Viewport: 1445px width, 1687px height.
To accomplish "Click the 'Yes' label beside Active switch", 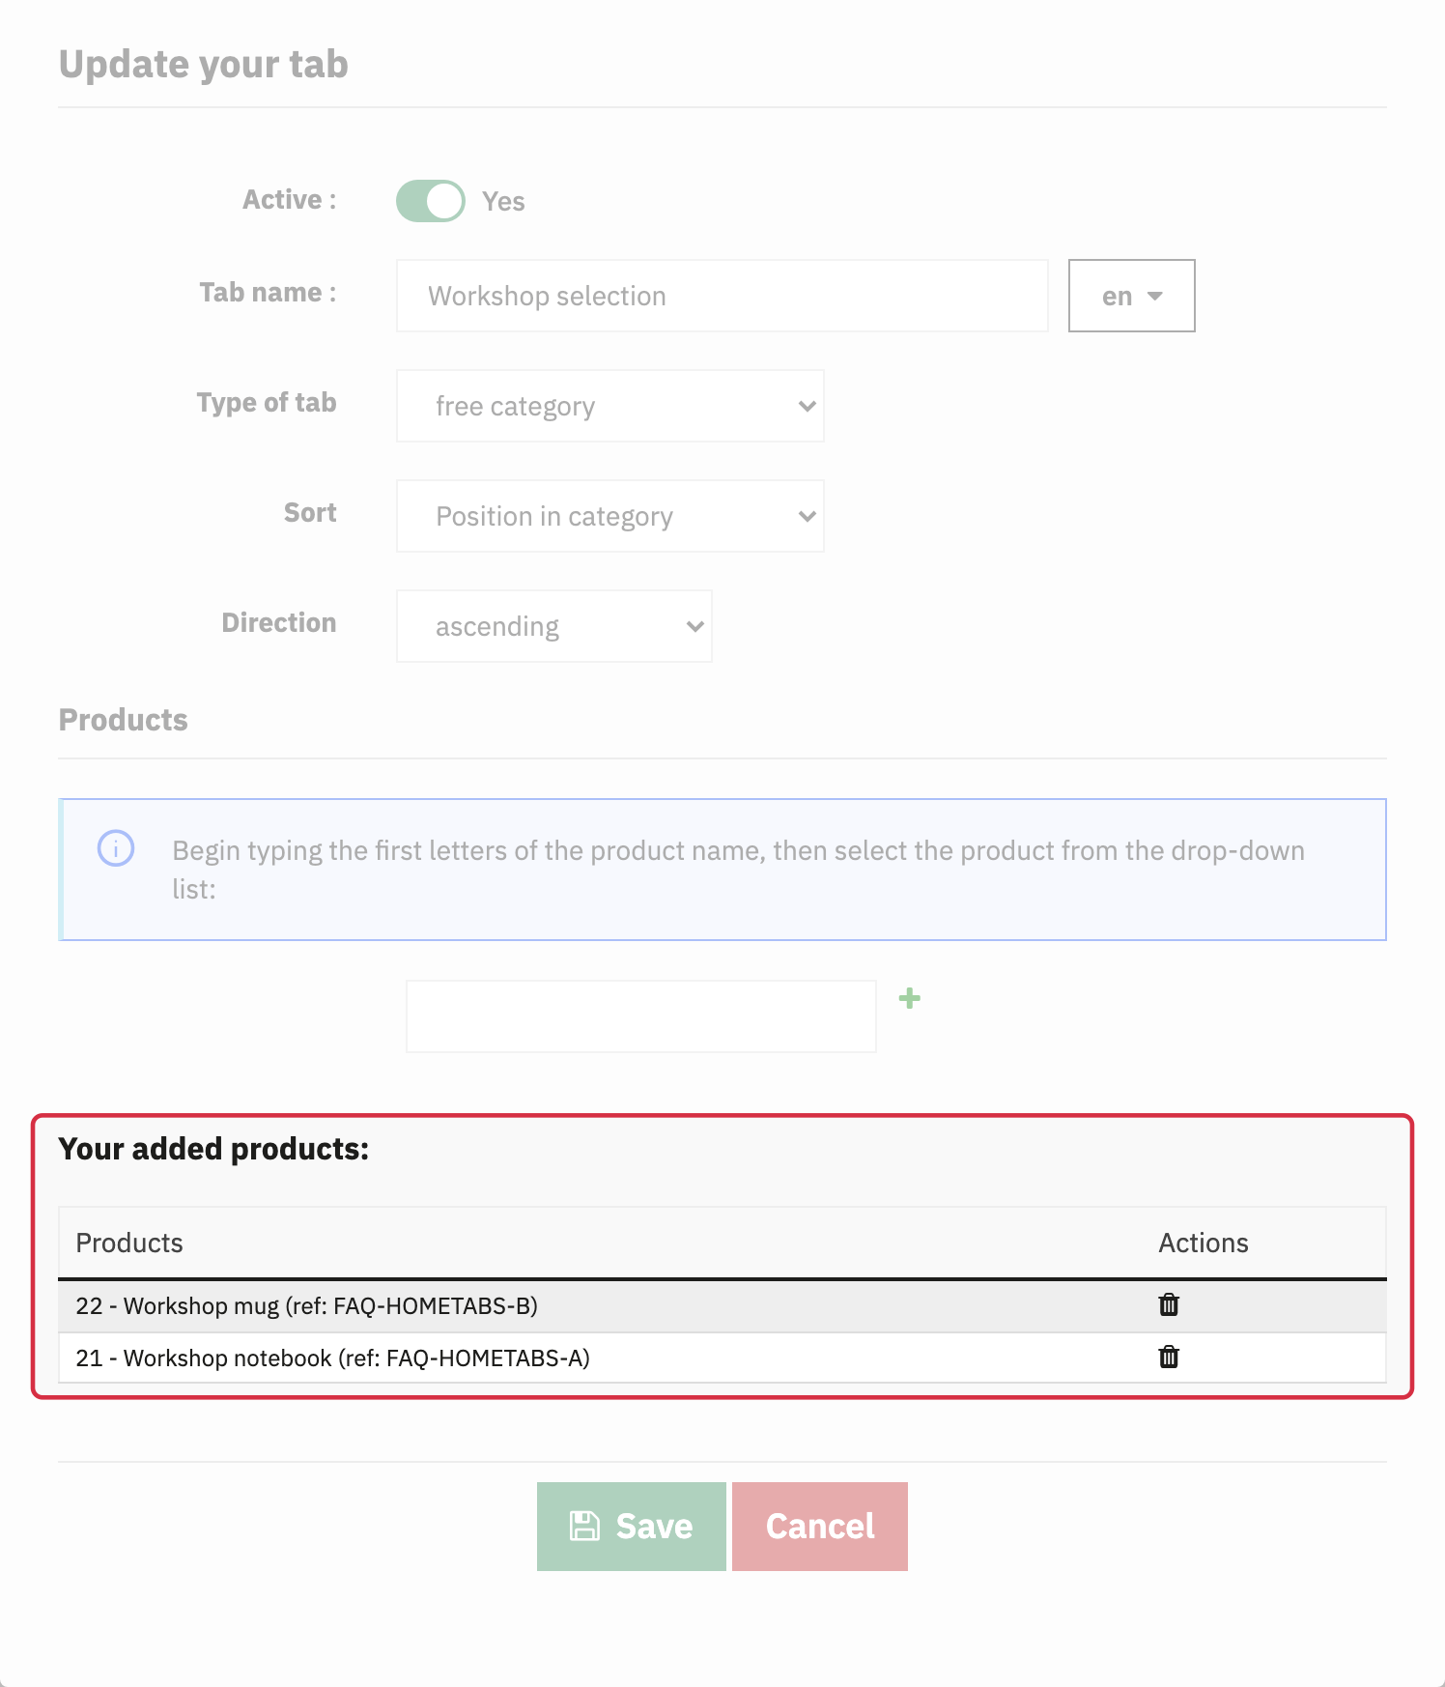I will (503, 201).
